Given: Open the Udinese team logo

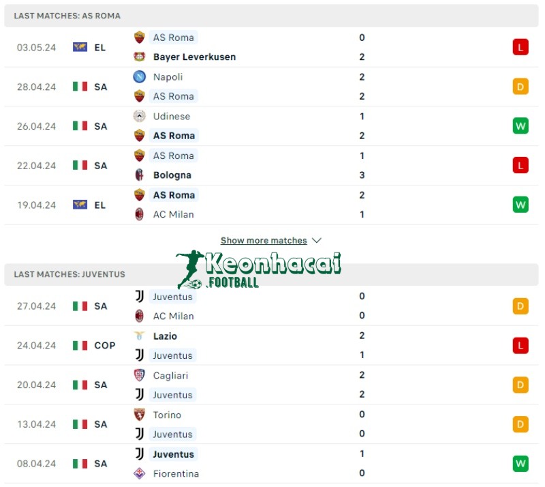Looking at the screenshot, I should click(x=139, y=117).
